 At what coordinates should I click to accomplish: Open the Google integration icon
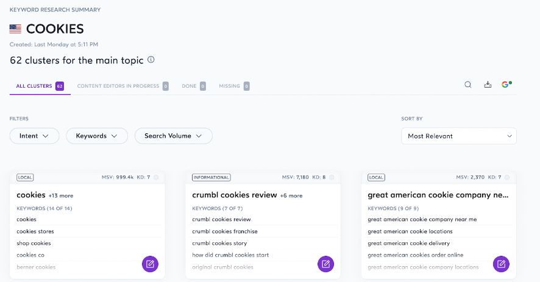pyautogui.click(x=506, y=85)
